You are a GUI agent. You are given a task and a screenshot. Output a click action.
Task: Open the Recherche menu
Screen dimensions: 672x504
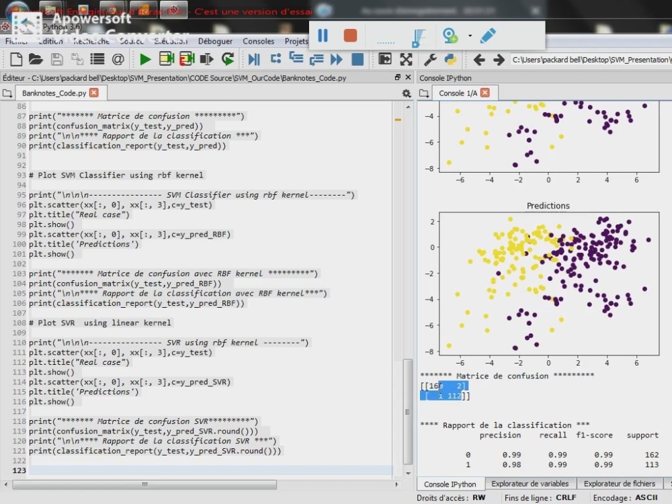tap(91, 41)
